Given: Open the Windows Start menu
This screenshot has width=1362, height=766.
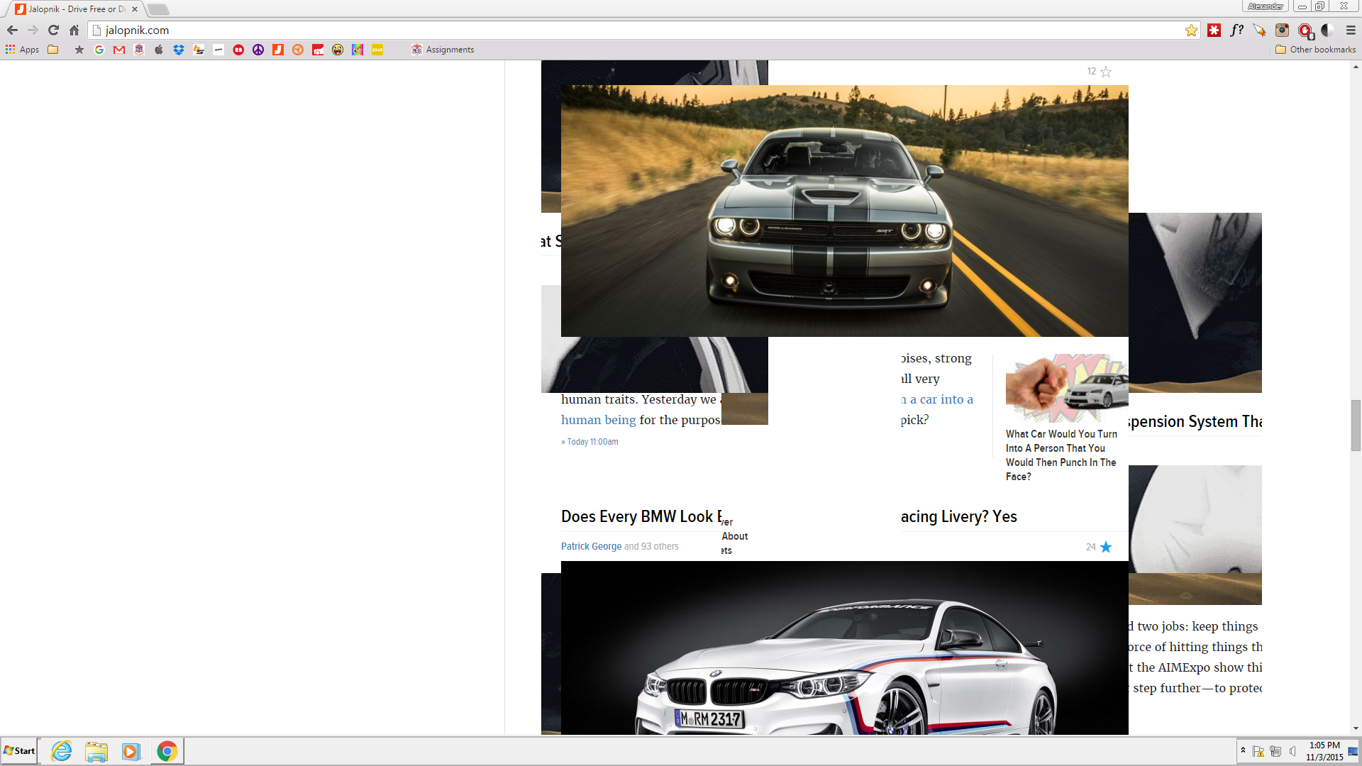Looking at the screenshot, I should click(19, 751).
